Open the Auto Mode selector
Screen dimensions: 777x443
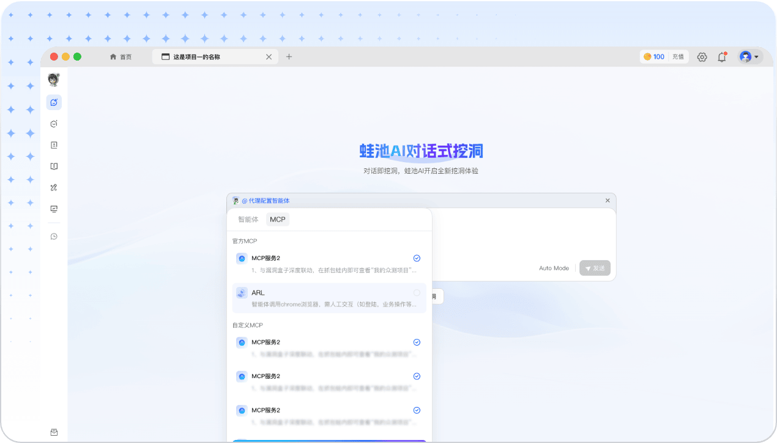[554, 268]
